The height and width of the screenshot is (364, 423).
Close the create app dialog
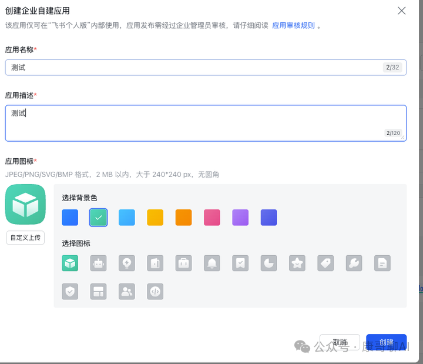pos(401,11)
